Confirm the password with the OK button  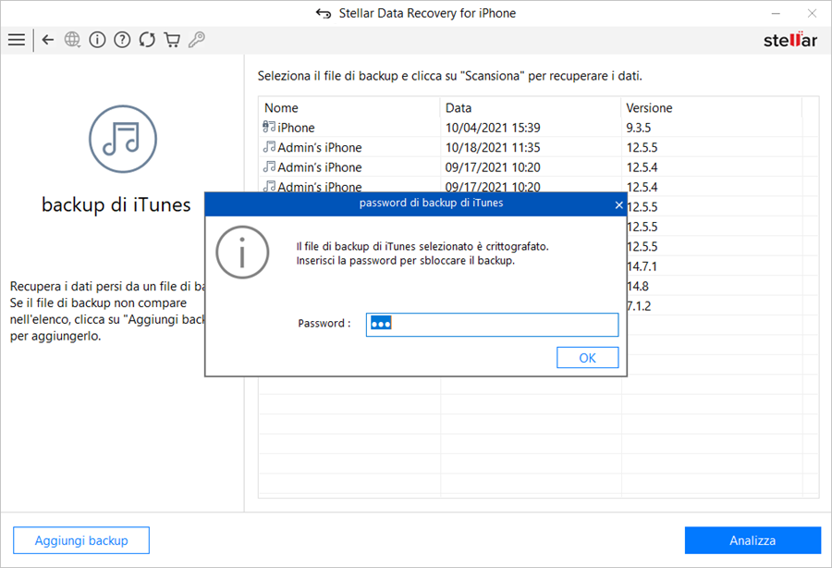coord(587,358)
